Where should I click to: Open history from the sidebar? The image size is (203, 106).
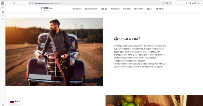[3, 15]
